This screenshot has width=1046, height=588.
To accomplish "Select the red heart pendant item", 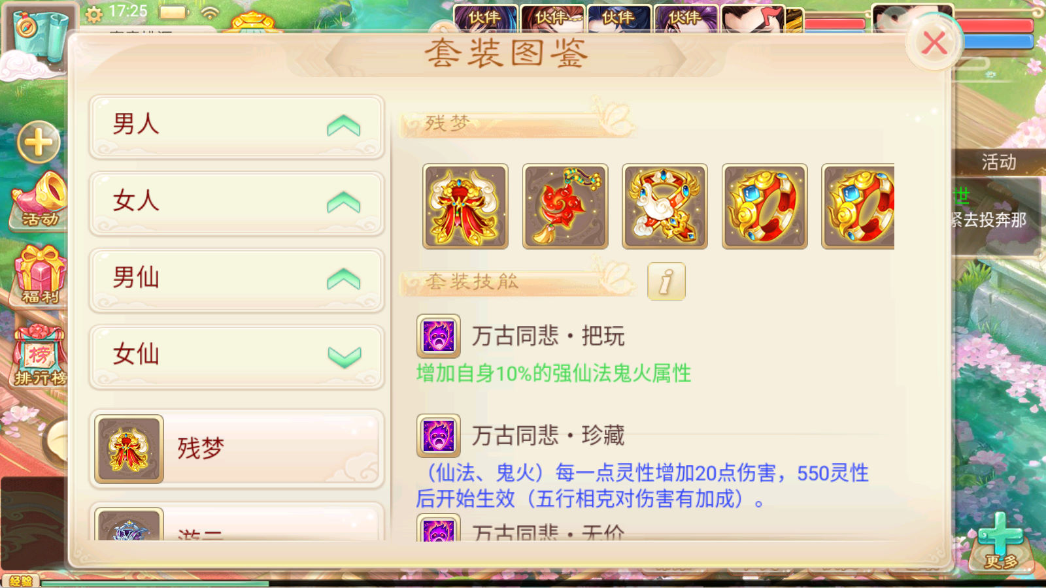I will [565, 206].
